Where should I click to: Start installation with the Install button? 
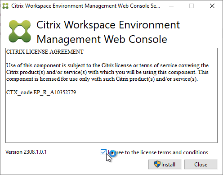(x=165, y=164)
